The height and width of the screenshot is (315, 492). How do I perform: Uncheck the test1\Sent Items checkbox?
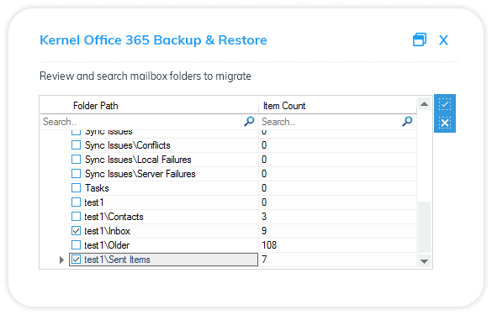(76, 260)
